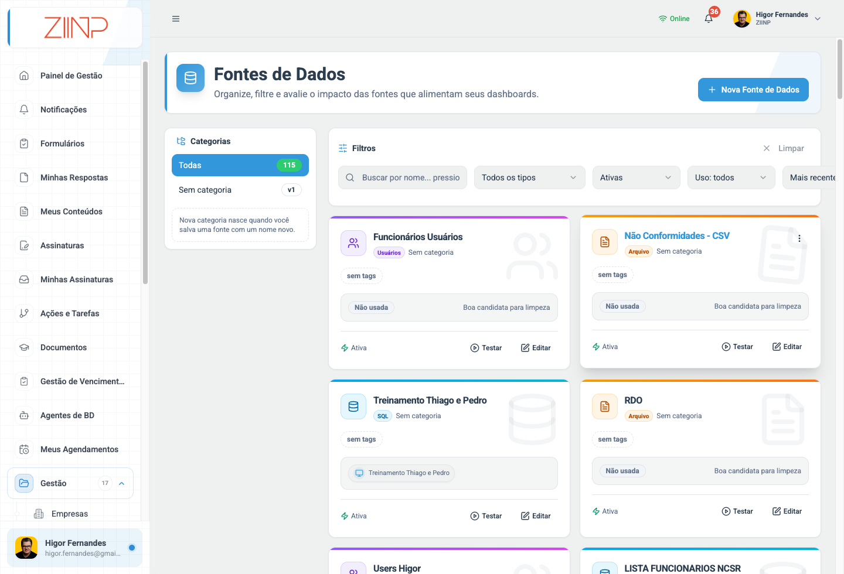Select the Todas category with 115
This screenshot has width=844, height=574.
coord(240,165)
